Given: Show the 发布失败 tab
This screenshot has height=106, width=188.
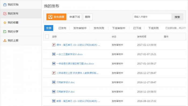Looking at the screenshot, I should (x=99, y=28).
